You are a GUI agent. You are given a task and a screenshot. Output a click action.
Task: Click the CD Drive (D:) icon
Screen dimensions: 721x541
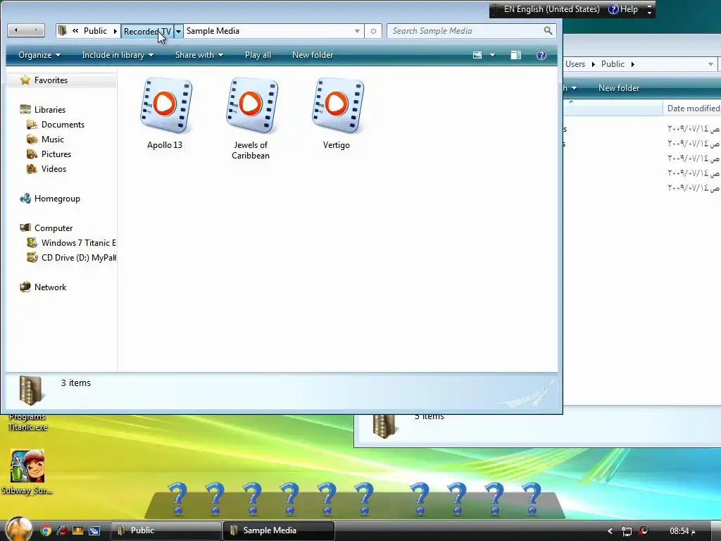[32, 258]
